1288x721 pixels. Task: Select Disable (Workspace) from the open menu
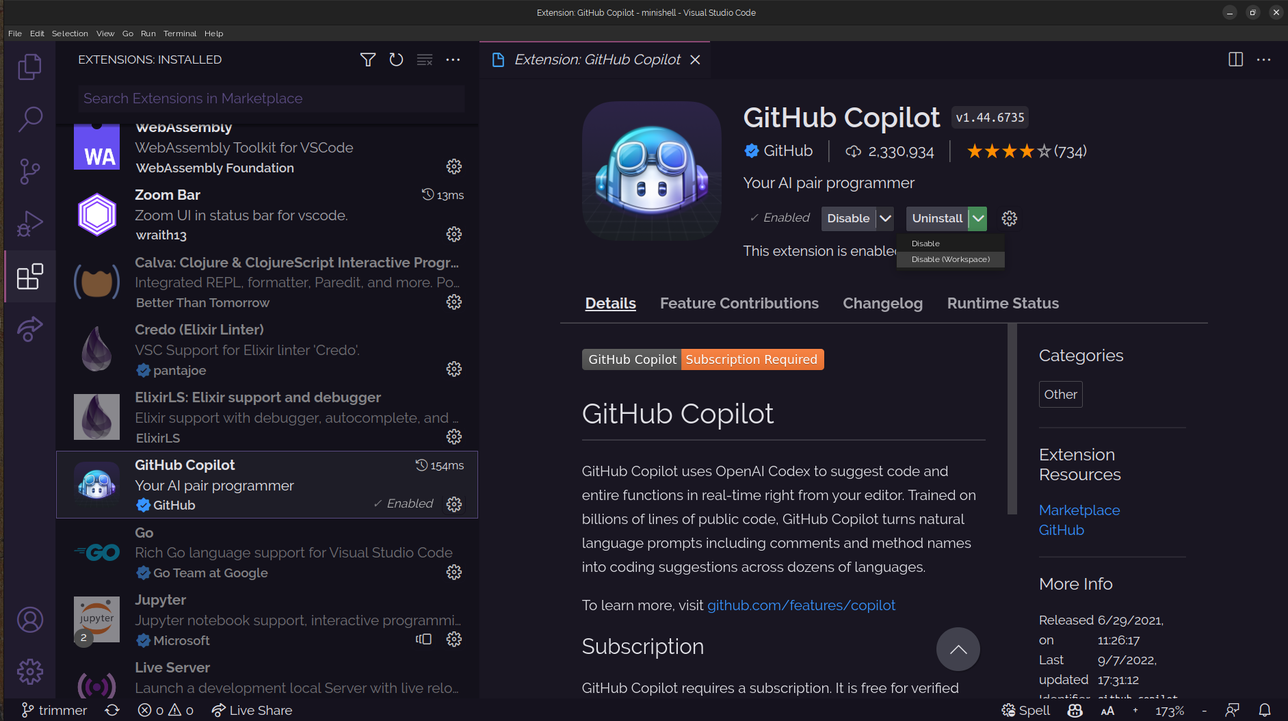click(x=950, y=259)
